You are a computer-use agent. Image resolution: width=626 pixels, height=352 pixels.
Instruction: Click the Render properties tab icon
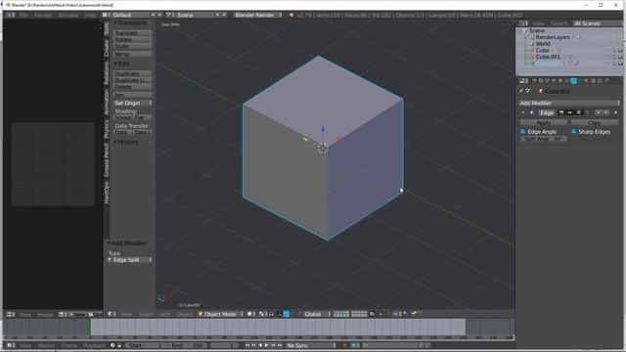tap(534, 81)
